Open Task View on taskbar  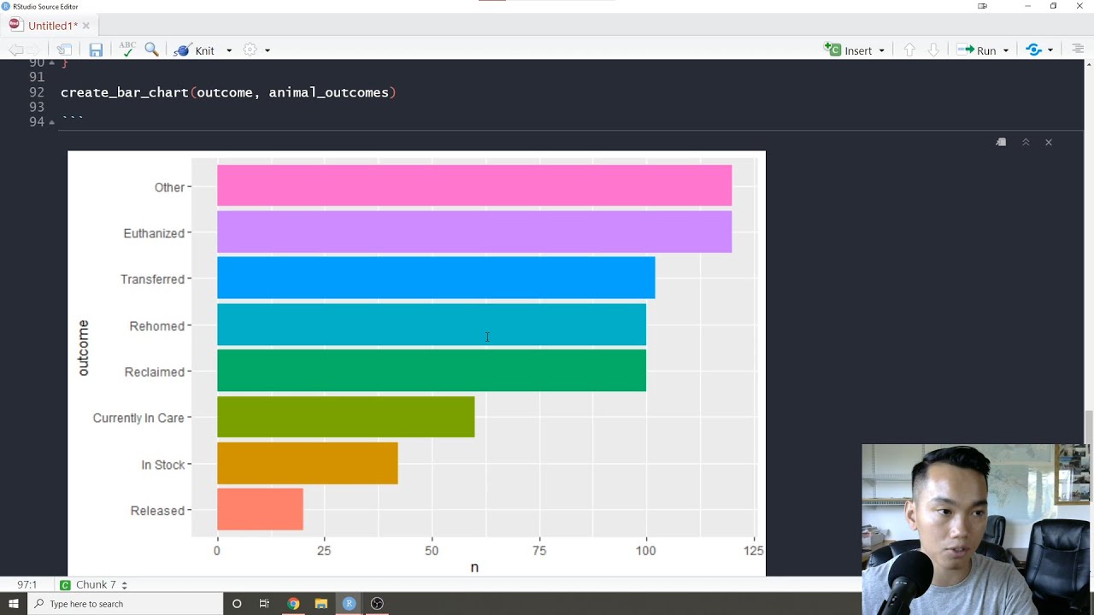264,604
